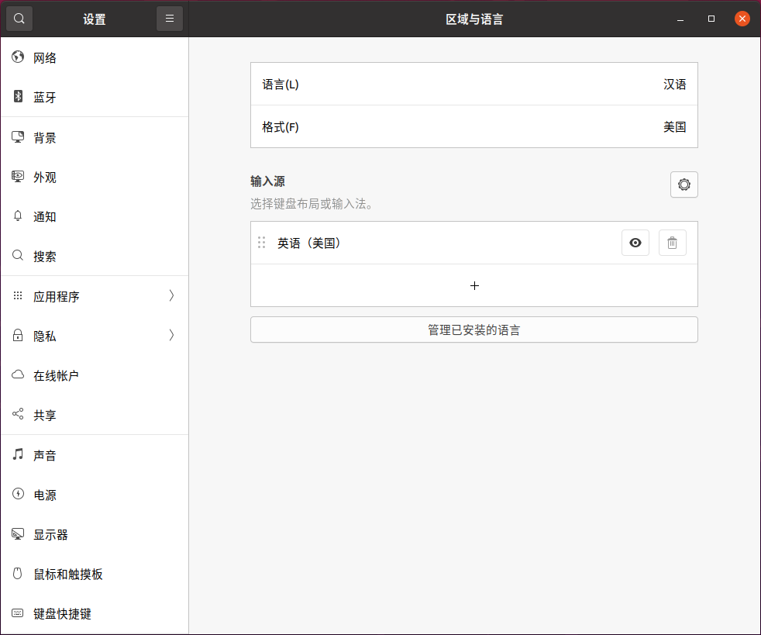Go to 外观 settings panel
Image resolution: width=761 pixels, height=635 pixels.
coord(95,177)
